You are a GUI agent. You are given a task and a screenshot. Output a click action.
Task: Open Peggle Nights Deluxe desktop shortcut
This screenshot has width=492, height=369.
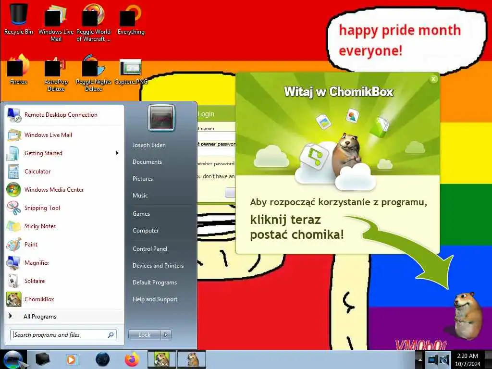(93, 73)
